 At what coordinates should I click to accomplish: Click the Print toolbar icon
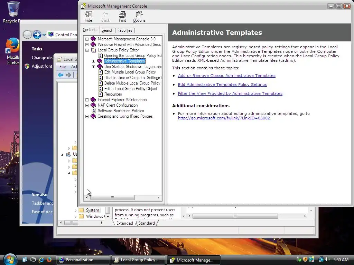[122, 17]
